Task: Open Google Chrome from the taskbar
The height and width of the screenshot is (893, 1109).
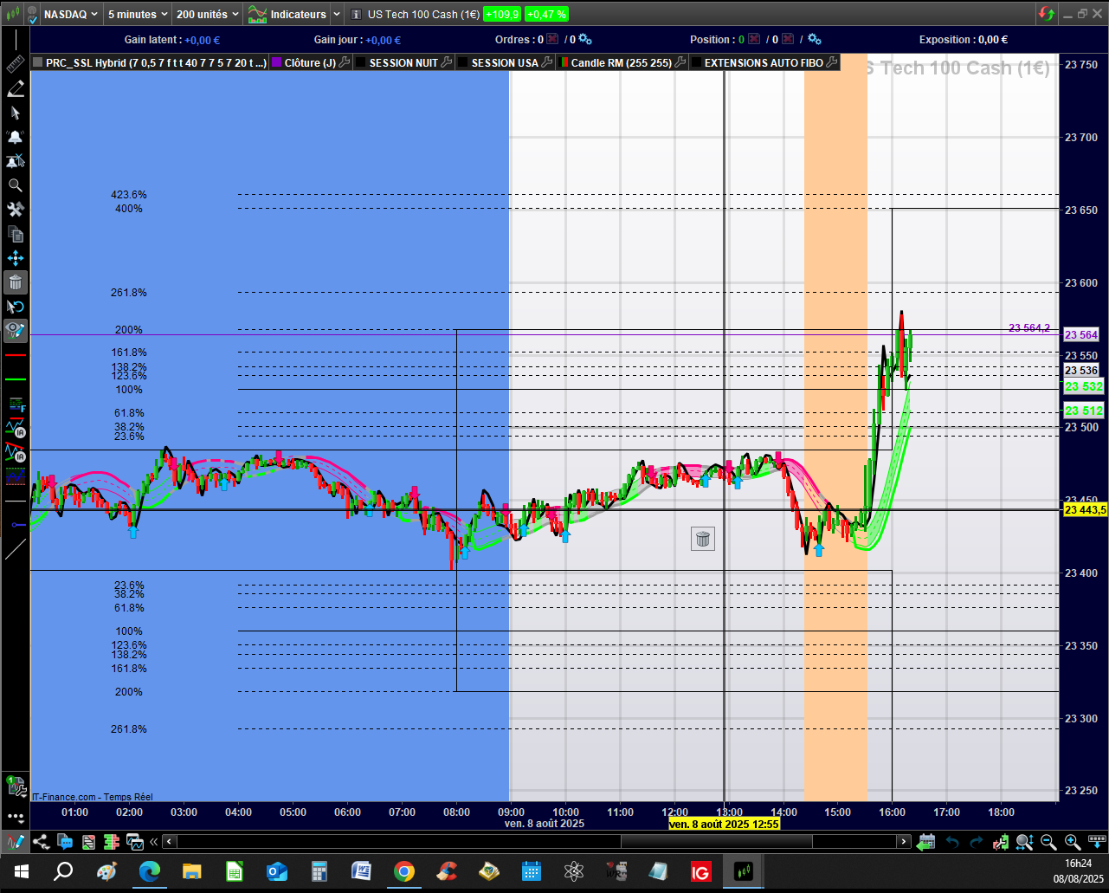Action: click(x=403, y=870)
